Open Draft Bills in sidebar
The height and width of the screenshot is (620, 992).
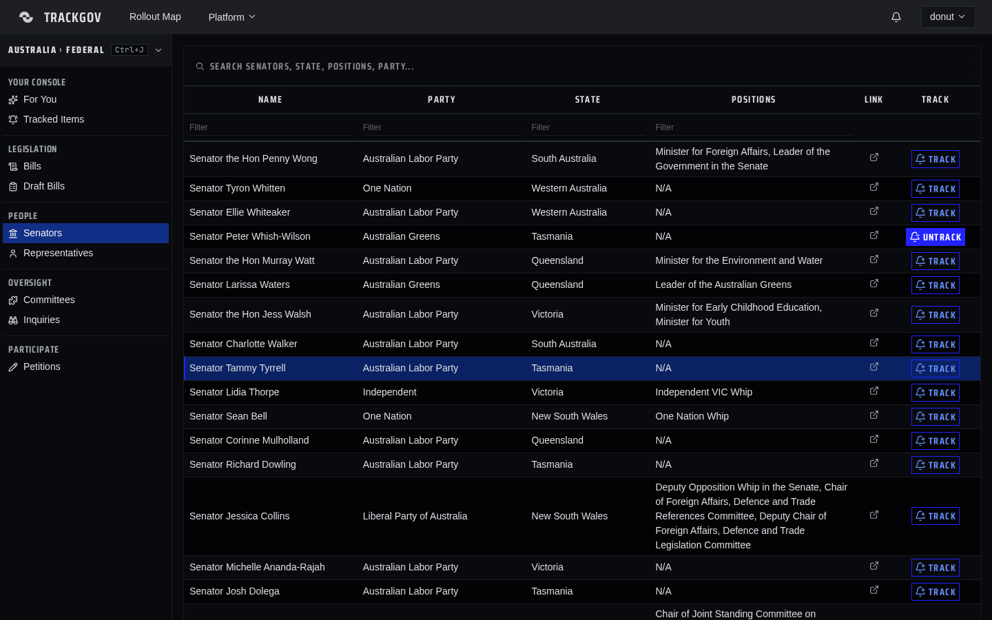[x=85, y=187]
